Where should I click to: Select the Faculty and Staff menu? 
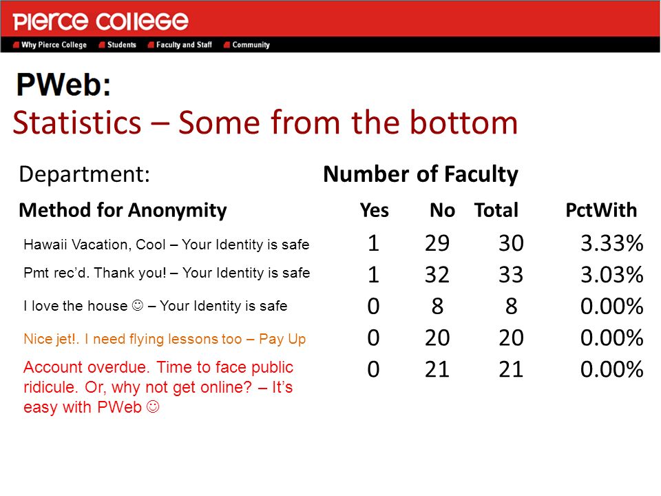click(x=184, y=45)
